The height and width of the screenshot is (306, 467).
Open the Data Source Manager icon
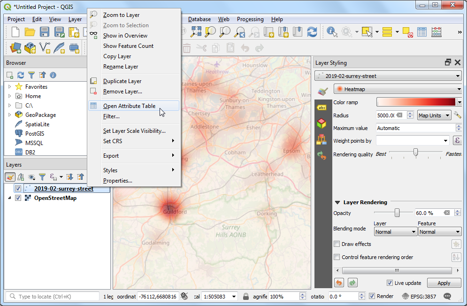pyautogui.click(x=15, y=48)
